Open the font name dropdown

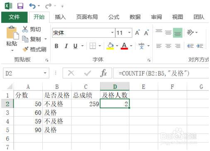112,33
